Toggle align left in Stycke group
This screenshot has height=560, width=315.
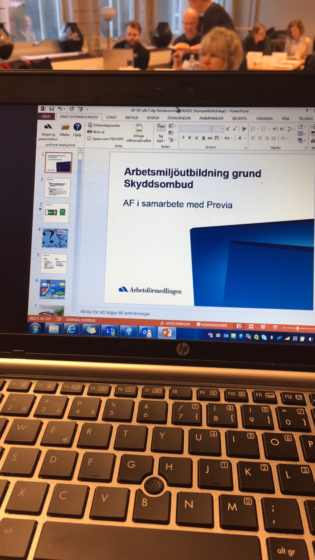tap(253, 138)
